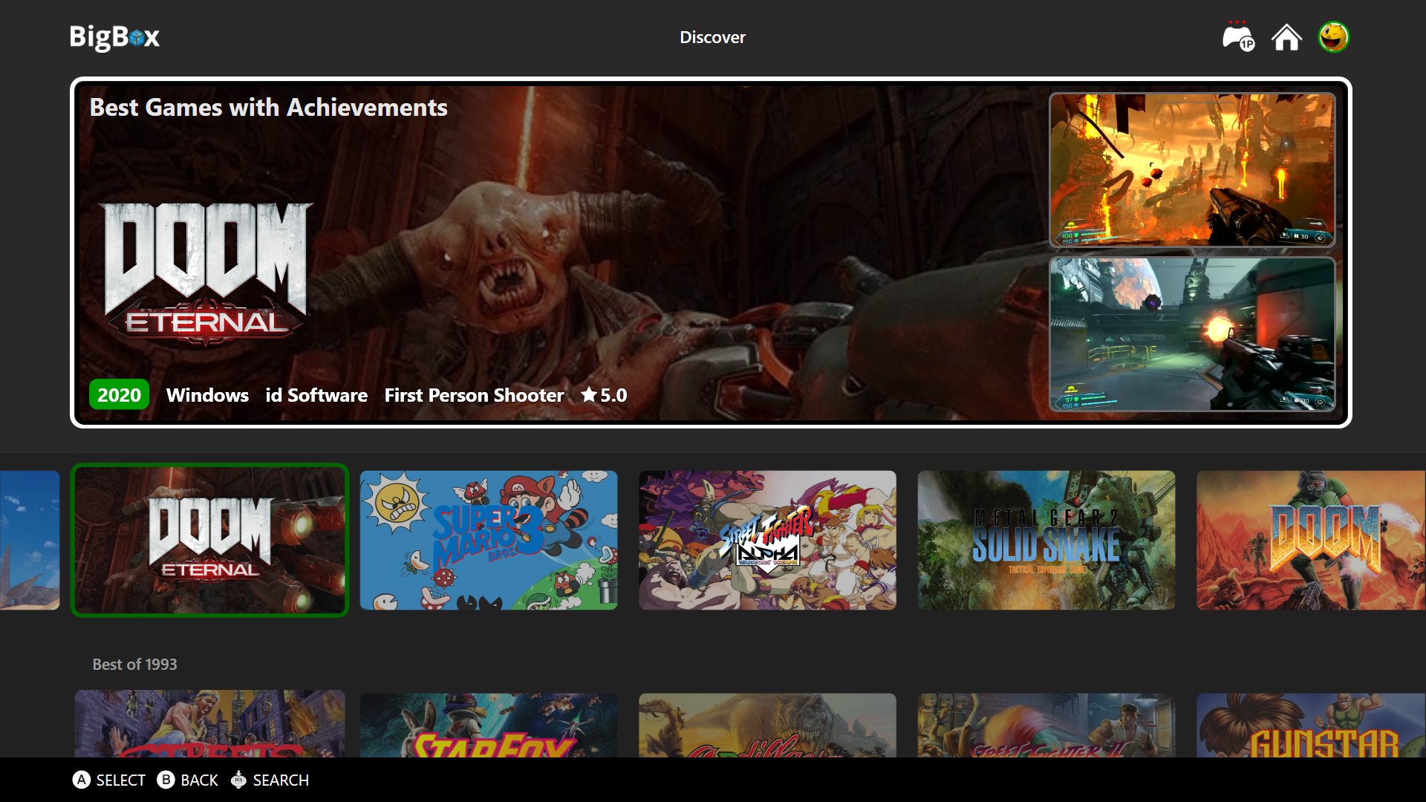Image resolution: width=1426 pixels, height=802 pixels.
Task: Activate the B button Back prompt
Action: click(x=188, y=780)
